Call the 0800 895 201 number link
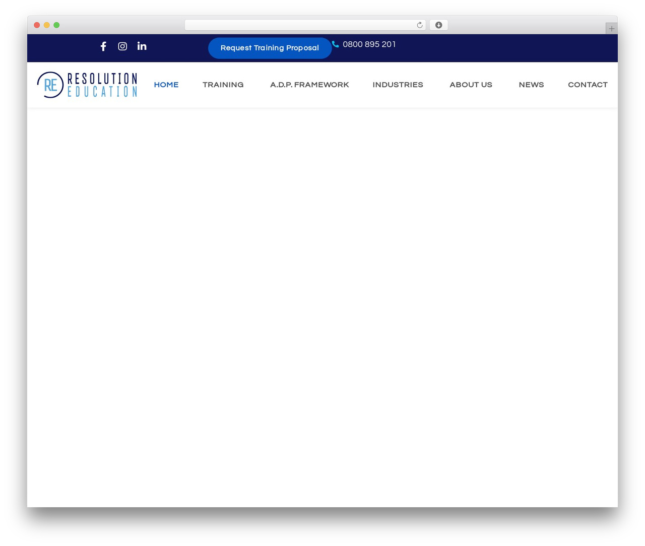 pyautogui.click(x=369, y=44)
